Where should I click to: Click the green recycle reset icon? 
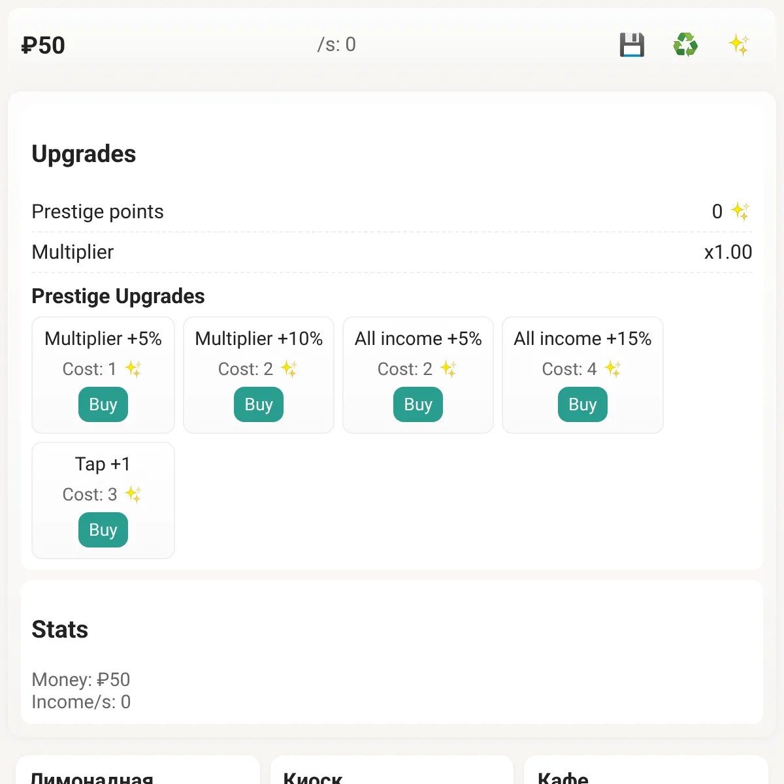pyautogui.click(x=685, y=45)
